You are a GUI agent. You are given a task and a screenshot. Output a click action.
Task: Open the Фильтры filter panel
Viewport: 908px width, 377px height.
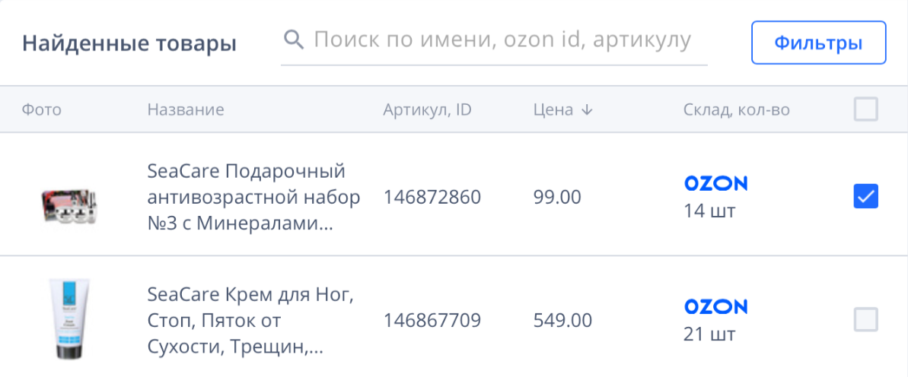(x=818, y=43)
